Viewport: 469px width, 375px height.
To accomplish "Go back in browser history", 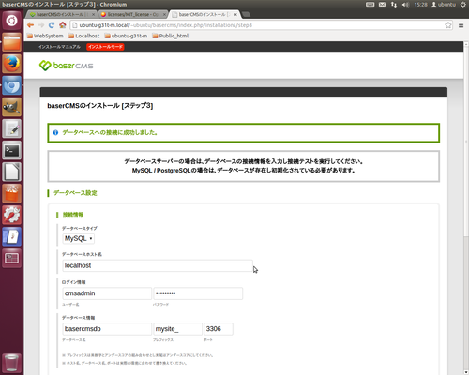I will [30, 25].
